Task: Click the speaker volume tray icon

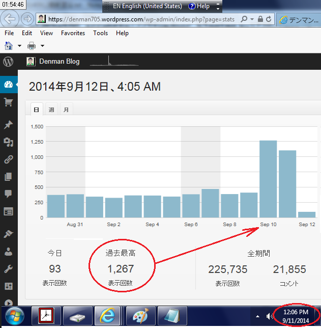Action: pyautogui.click(x=269, y=316)
